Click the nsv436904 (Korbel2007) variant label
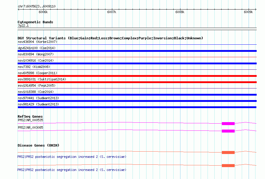Image resolution: width=265 pixels, height=179 pixels. (x=38, y=42)
